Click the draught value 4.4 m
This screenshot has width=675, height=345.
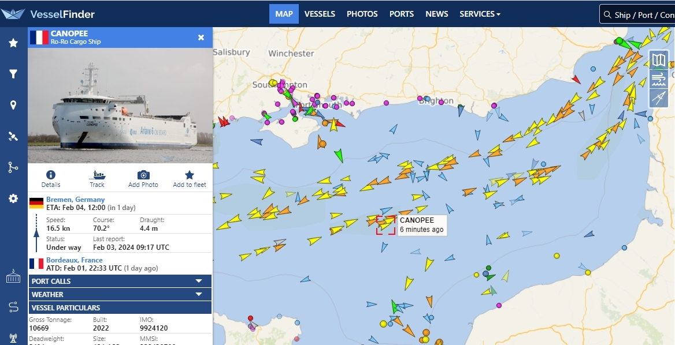pos(149,228)
